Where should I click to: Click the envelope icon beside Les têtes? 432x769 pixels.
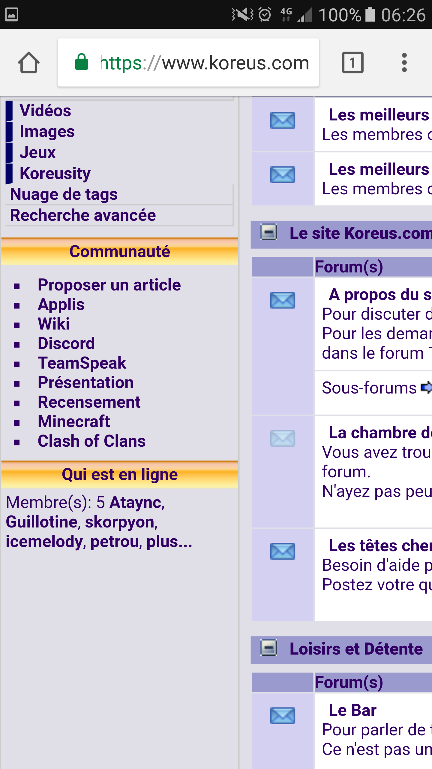(x=282, y=551)
